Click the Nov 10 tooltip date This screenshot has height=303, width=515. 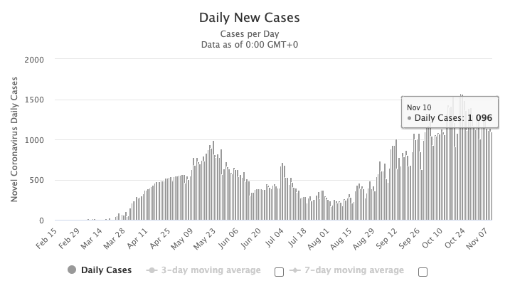420,107
